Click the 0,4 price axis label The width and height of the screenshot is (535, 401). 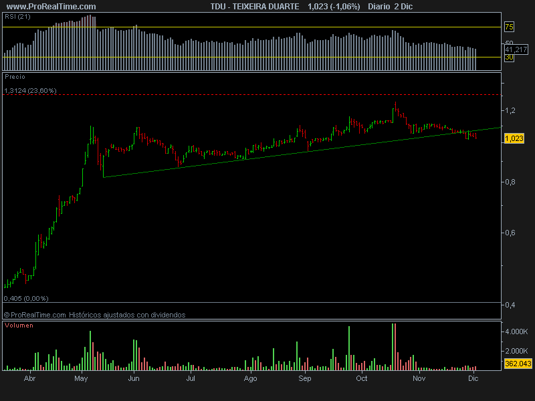click(510, 305)
